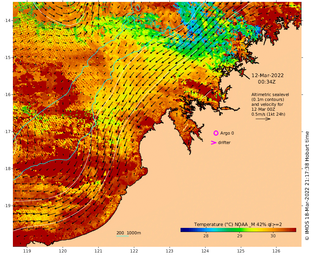Click the '121' longitude axis label
Viewport: 311px width, 257px height.
tap(98, 251)
